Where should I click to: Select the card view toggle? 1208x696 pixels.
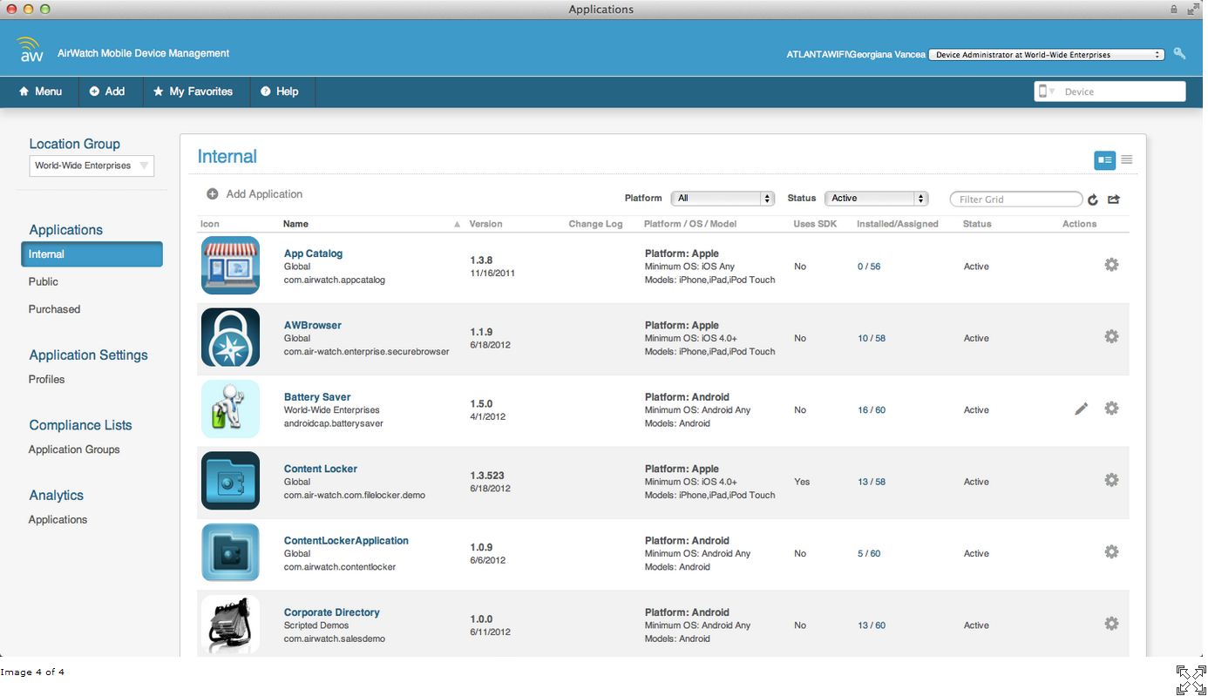coord(1104,159)
